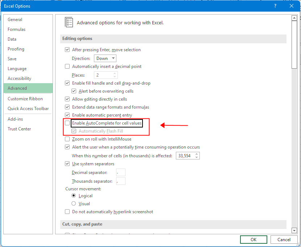The image size is (301, 247).
Task: Click the Thousands separator input field
Action: 121,181
